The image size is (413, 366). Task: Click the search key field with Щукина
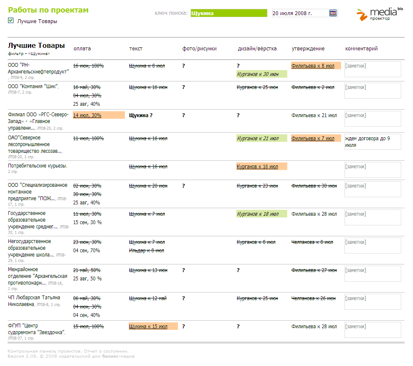coord(228,13)
